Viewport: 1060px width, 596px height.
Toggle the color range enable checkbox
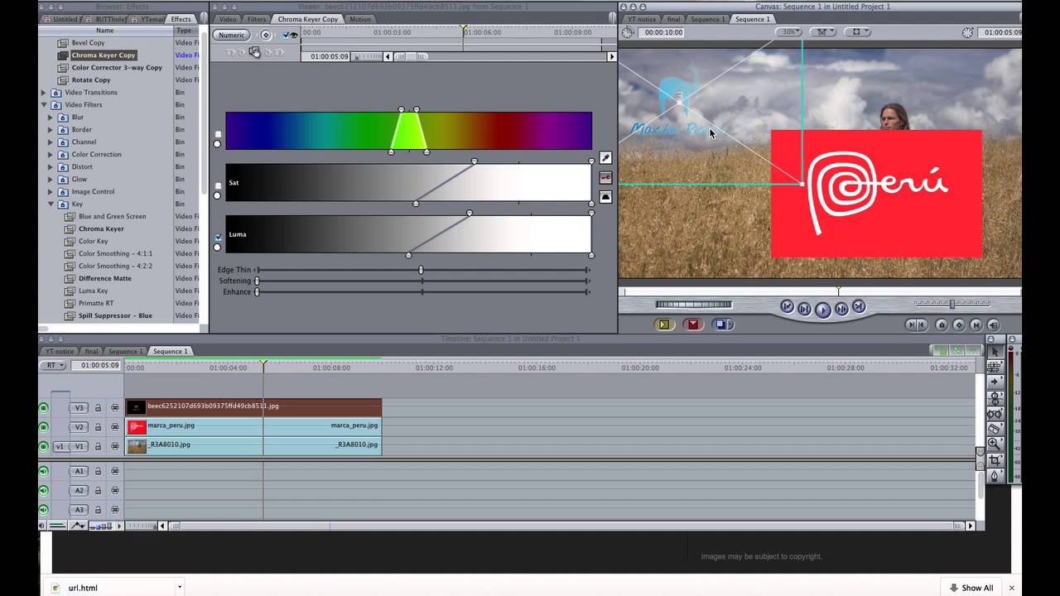pyautogui.click(x=218, y=133)
